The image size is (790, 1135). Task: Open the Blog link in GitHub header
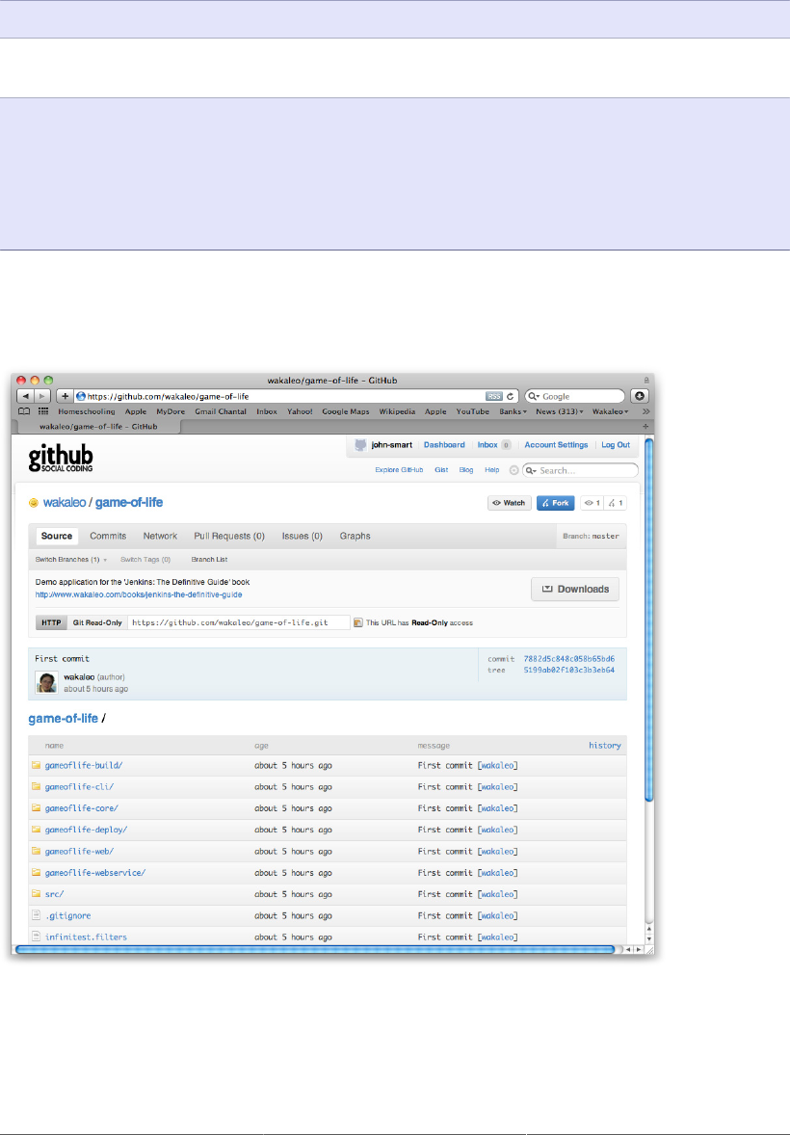click(466, 470)
